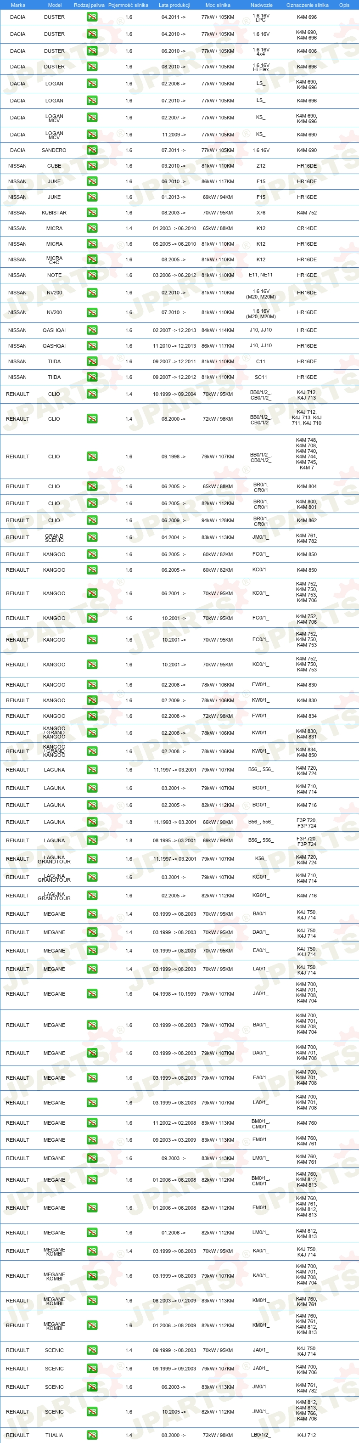
Task: Click fuel icon in Kangoo 02.2009 row
Action: point(92,700)
